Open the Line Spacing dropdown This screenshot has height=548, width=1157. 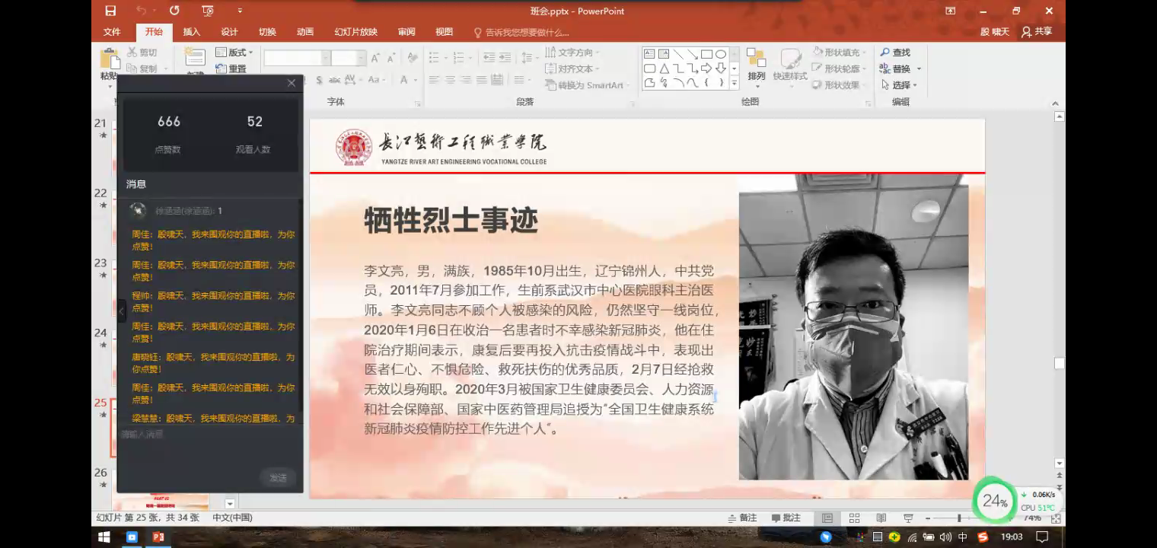click(529, 58)
